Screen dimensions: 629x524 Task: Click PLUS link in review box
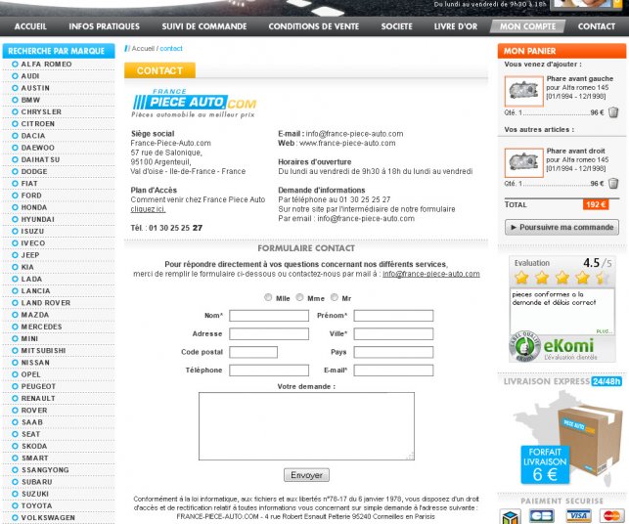pyautogui.click(x=605, y=331)
